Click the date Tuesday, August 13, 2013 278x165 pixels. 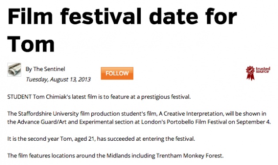[x=58, y=79]
